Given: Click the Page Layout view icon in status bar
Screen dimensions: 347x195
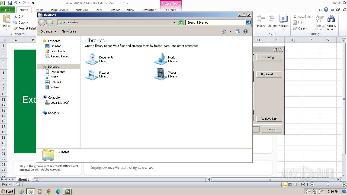Looking at the screenshot, I should coord(290,184).
